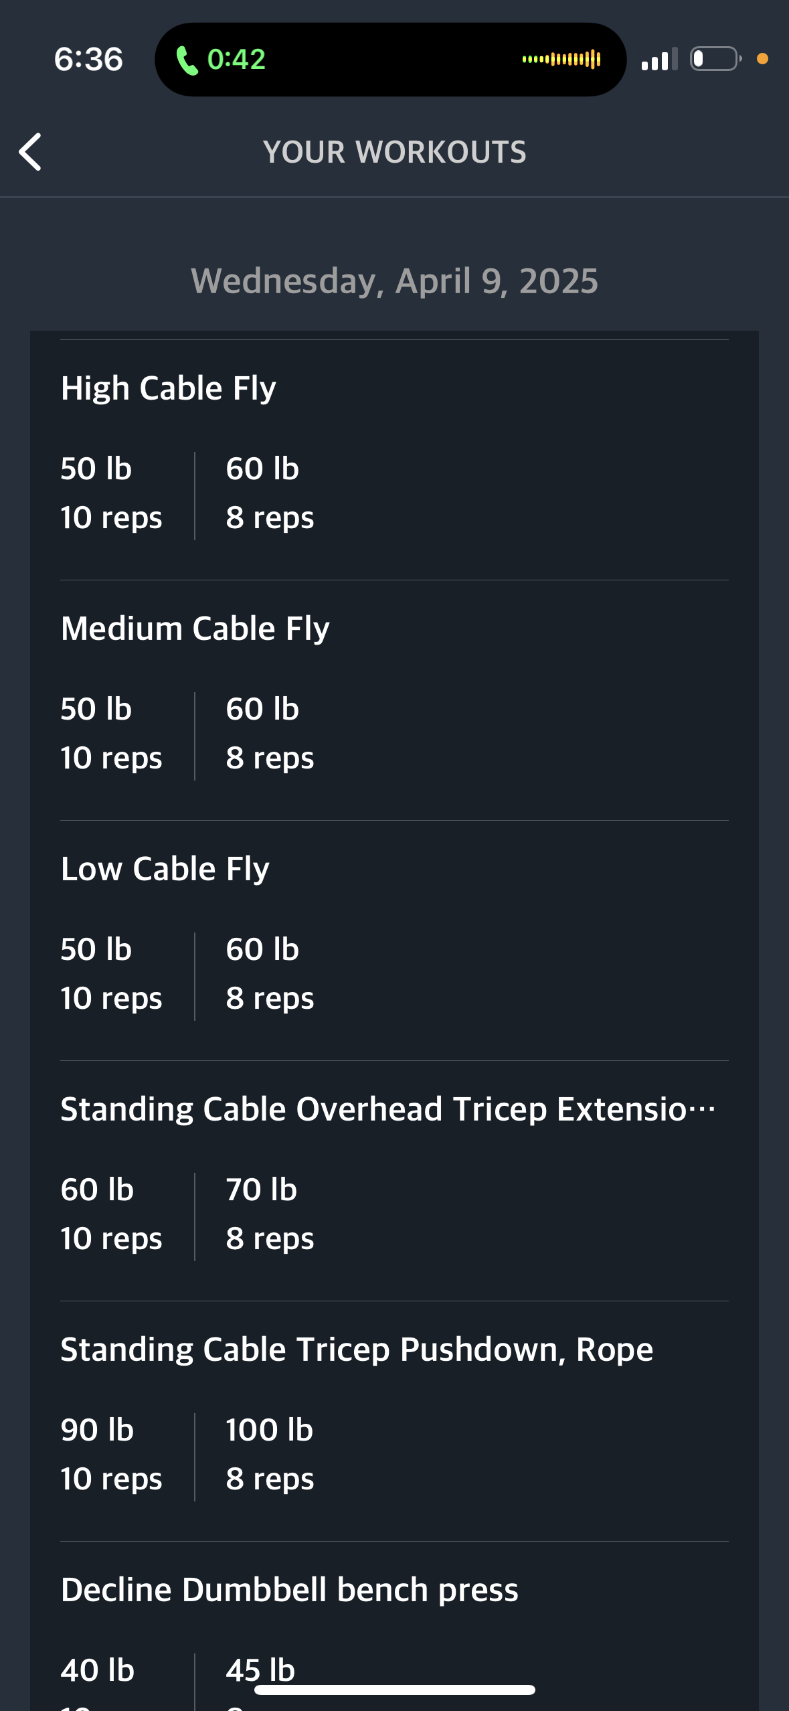Tap the call audio waveform indicator
The image size is (789, 1711).
click(x=561, y=60)
